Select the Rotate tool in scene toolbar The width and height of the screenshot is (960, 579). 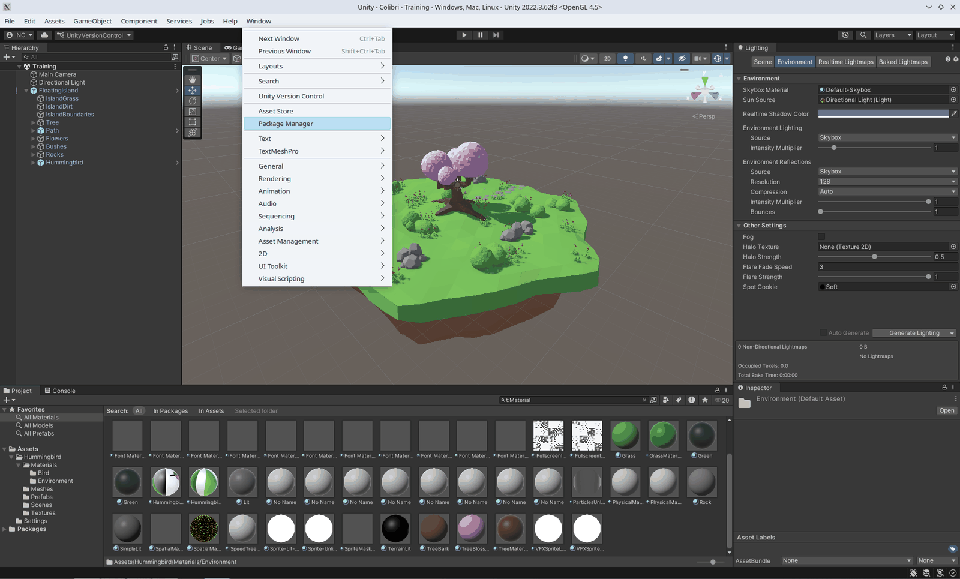(x=192, y=101)
